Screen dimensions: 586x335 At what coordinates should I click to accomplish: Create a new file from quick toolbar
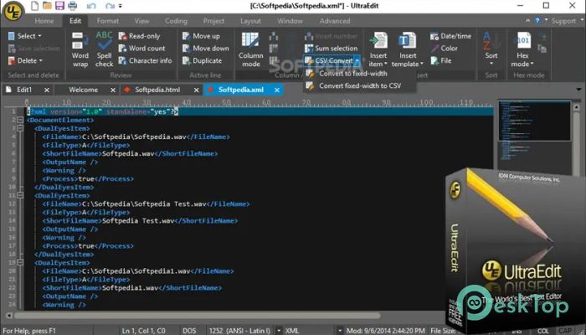35,6
